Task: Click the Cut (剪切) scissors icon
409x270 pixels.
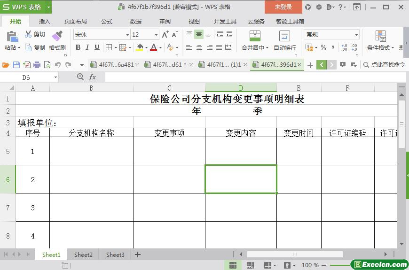Action: coord(28,34)
